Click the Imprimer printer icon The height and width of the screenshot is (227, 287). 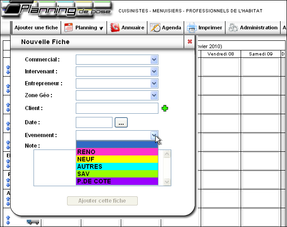pyautogui.click(x=192, y=28)
